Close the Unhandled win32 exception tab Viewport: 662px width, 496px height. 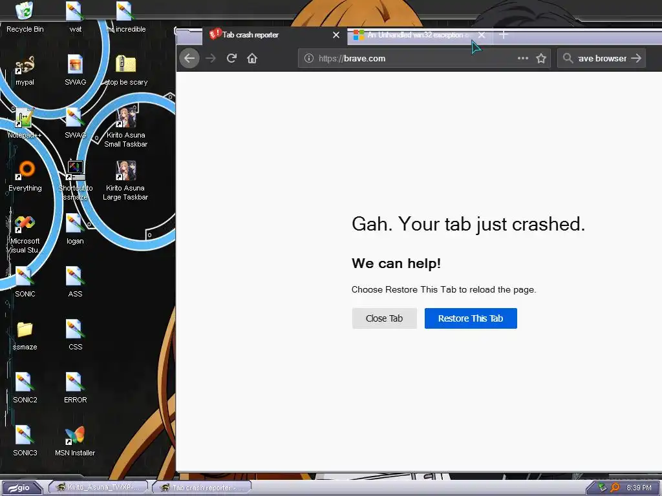click(481, 35)
